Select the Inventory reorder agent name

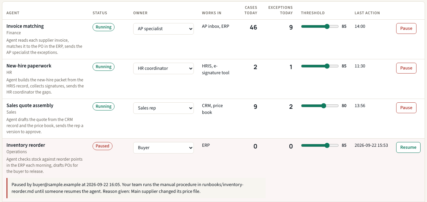[x=26, y=145]
